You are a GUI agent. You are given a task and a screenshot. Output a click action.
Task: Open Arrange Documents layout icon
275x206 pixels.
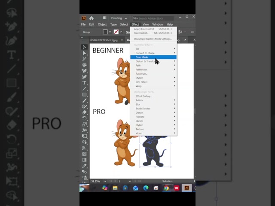(105, 18)
